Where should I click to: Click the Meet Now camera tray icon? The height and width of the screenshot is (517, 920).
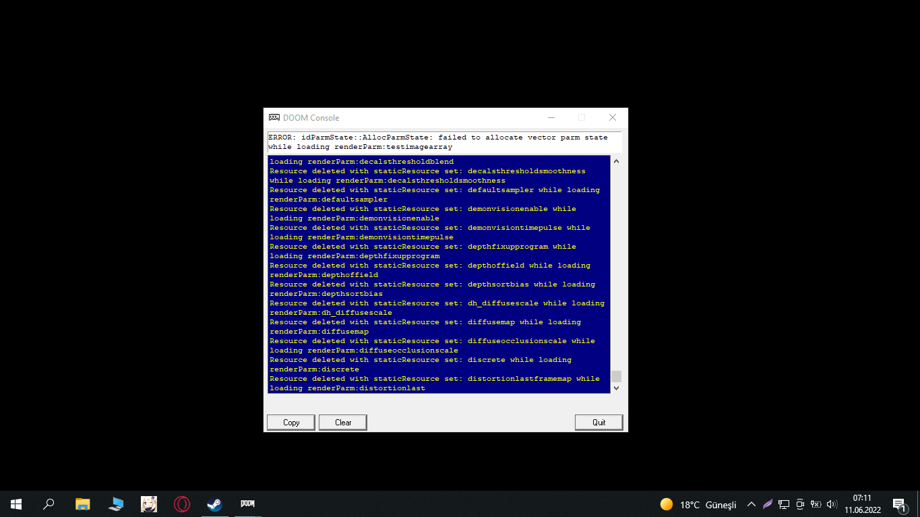(800, 504)
